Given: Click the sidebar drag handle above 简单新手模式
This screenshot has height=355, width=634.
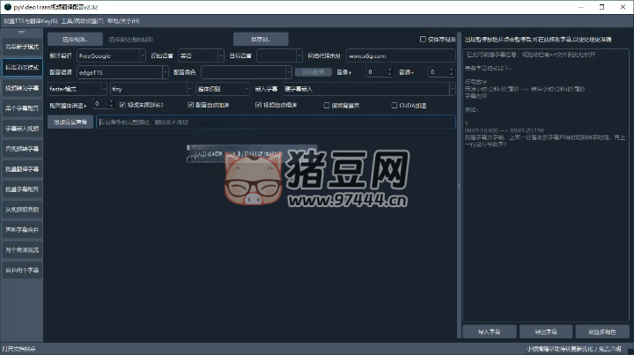Looking at the screenshot, I should tap(21, 32).
